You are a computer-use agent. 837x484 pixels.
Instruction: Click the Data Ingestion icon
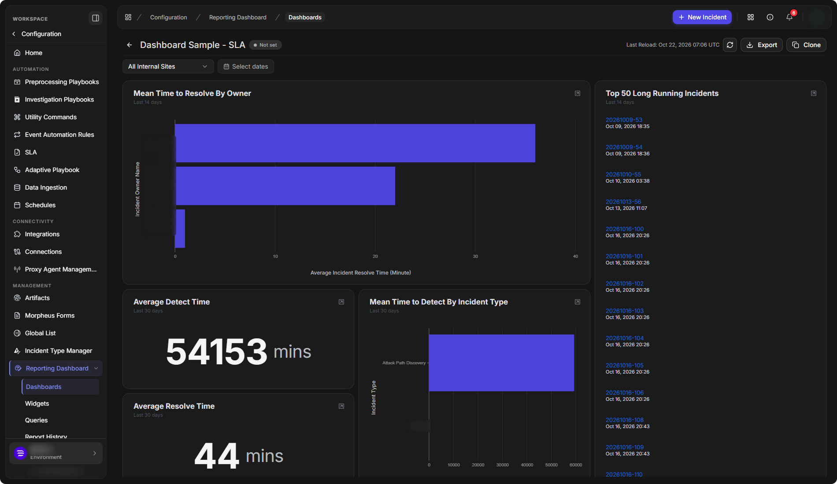click(x=17, y=187)
